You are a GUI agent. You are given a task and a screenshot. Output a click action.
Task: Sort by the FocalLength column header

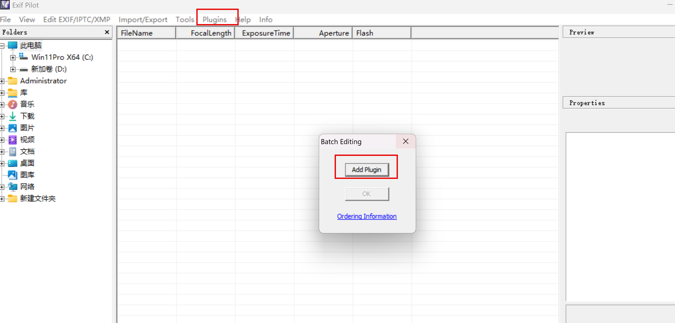click(205, 33)
